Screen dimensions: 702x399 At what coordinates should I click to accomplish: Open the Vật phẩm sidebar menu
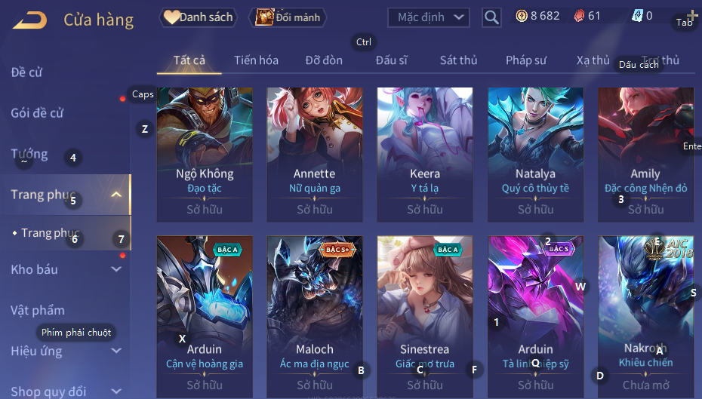point(38,310)
